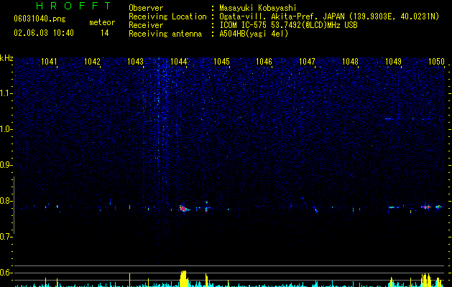452x287 pixels.
Task: Select the ICOM IC-575 receiver description
Action: coord(288,25)
